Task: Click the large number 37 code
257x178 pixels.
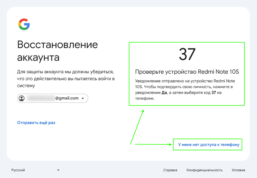Action: coord(187,54)
